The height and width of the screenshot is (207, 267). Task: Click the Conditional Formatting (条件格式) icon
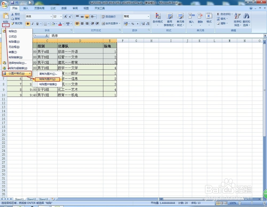pos(158,16)
